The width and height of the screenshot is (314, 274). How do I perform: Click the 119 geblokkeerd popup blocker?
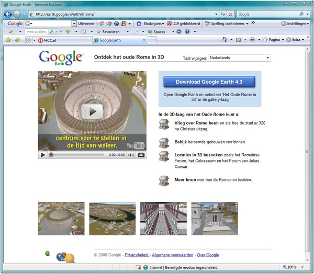(184, 24)
